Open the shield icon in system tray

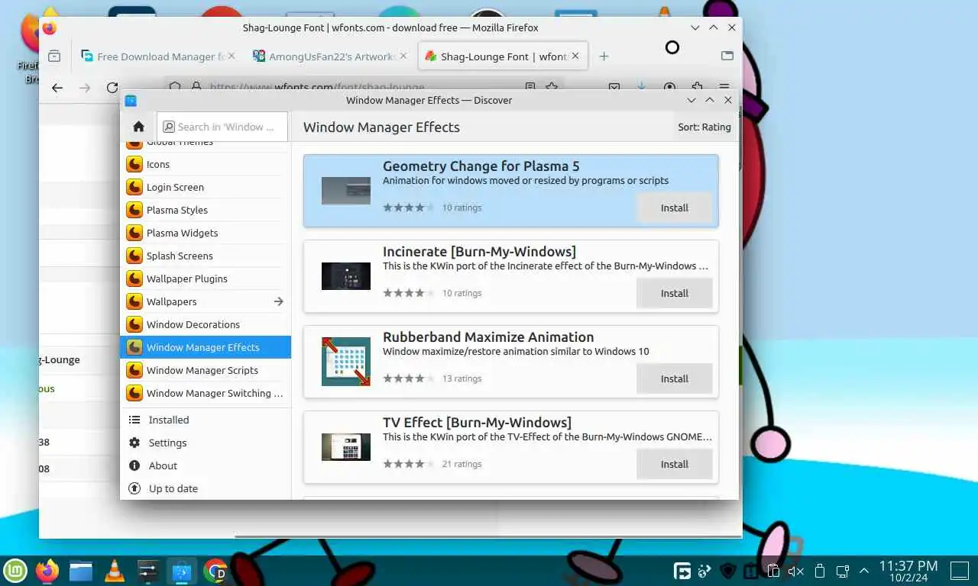(x=728, y=571)
